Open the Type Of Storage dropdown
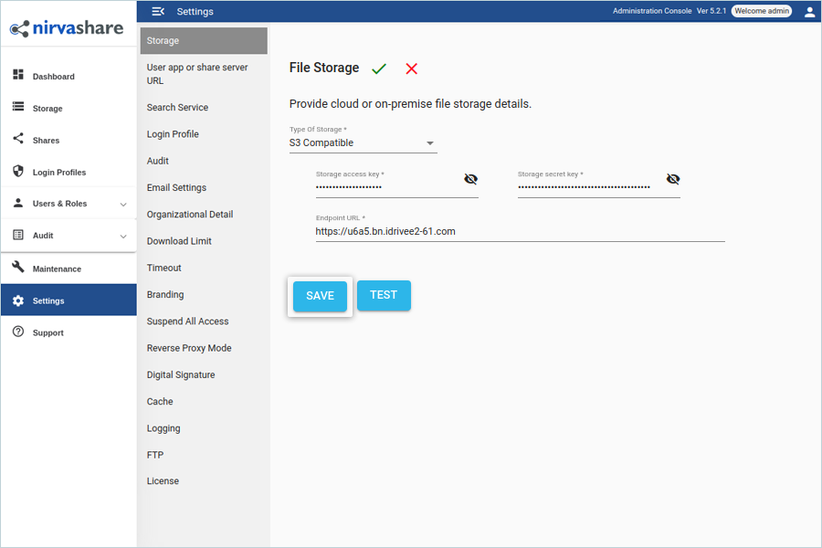 click(364, 143)
